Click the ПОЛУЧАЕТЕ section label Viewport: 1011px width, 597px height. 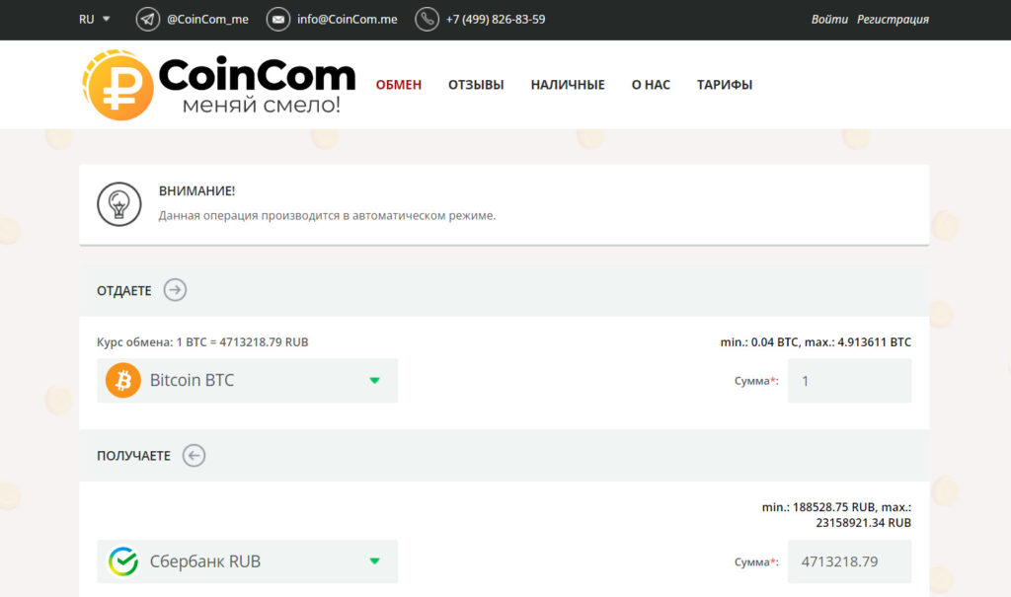pos(133,456)
